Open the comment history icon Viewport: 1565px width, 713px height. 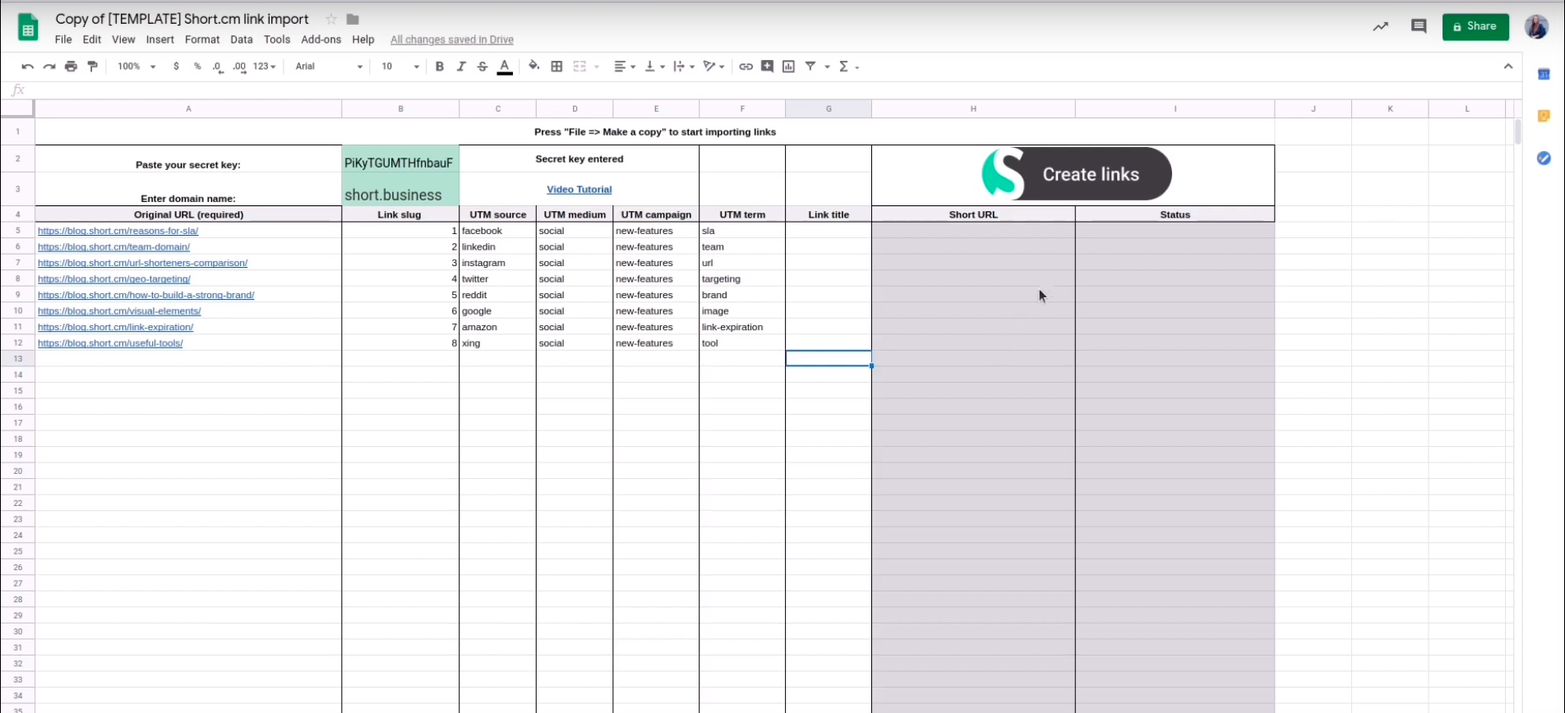pos(1419,26)
